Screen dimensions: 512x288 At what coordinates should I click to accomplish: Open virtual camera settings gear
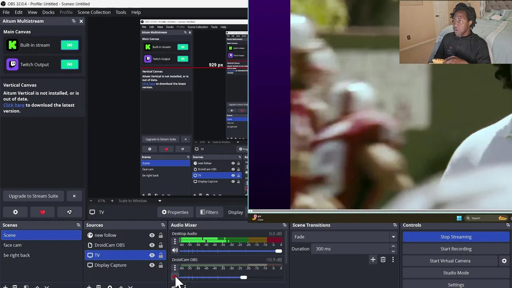(x=504, y=261)
